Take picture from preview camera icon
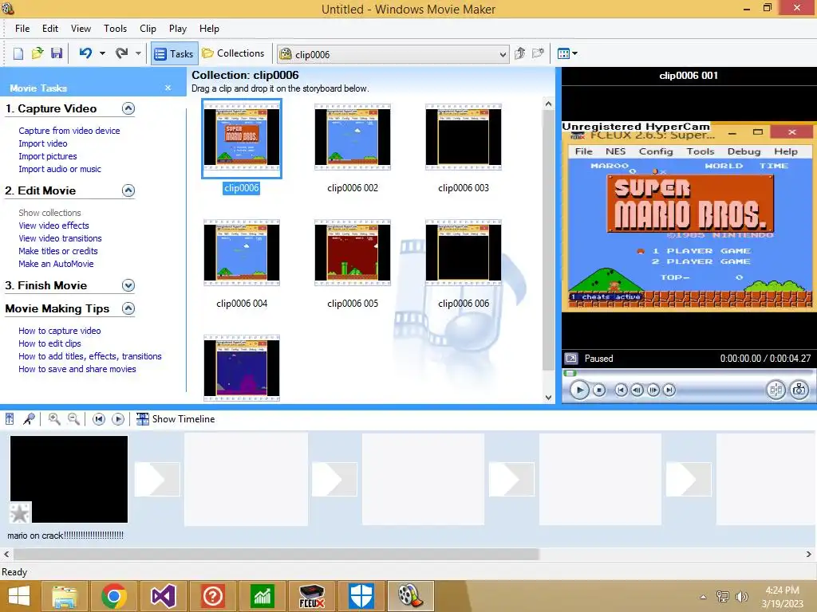Image resolution: width=817 pixels, height=612 pixels. click(x=799, y=390)
